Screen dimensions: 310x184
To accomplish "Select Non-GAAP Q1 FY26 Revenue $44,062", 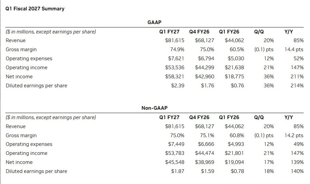I will click(x=234, y=126).
